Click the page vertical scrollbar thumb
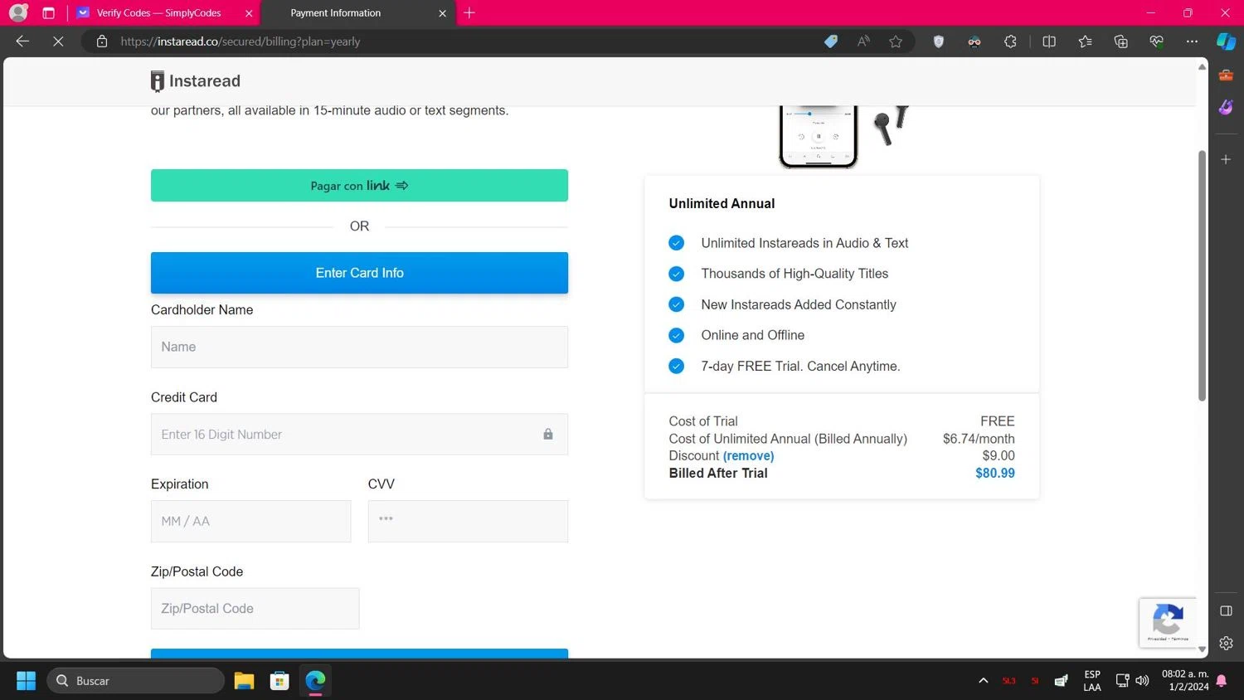Screen dimensions: 1244x700 pyautogui.click(x=1202, y=275)
